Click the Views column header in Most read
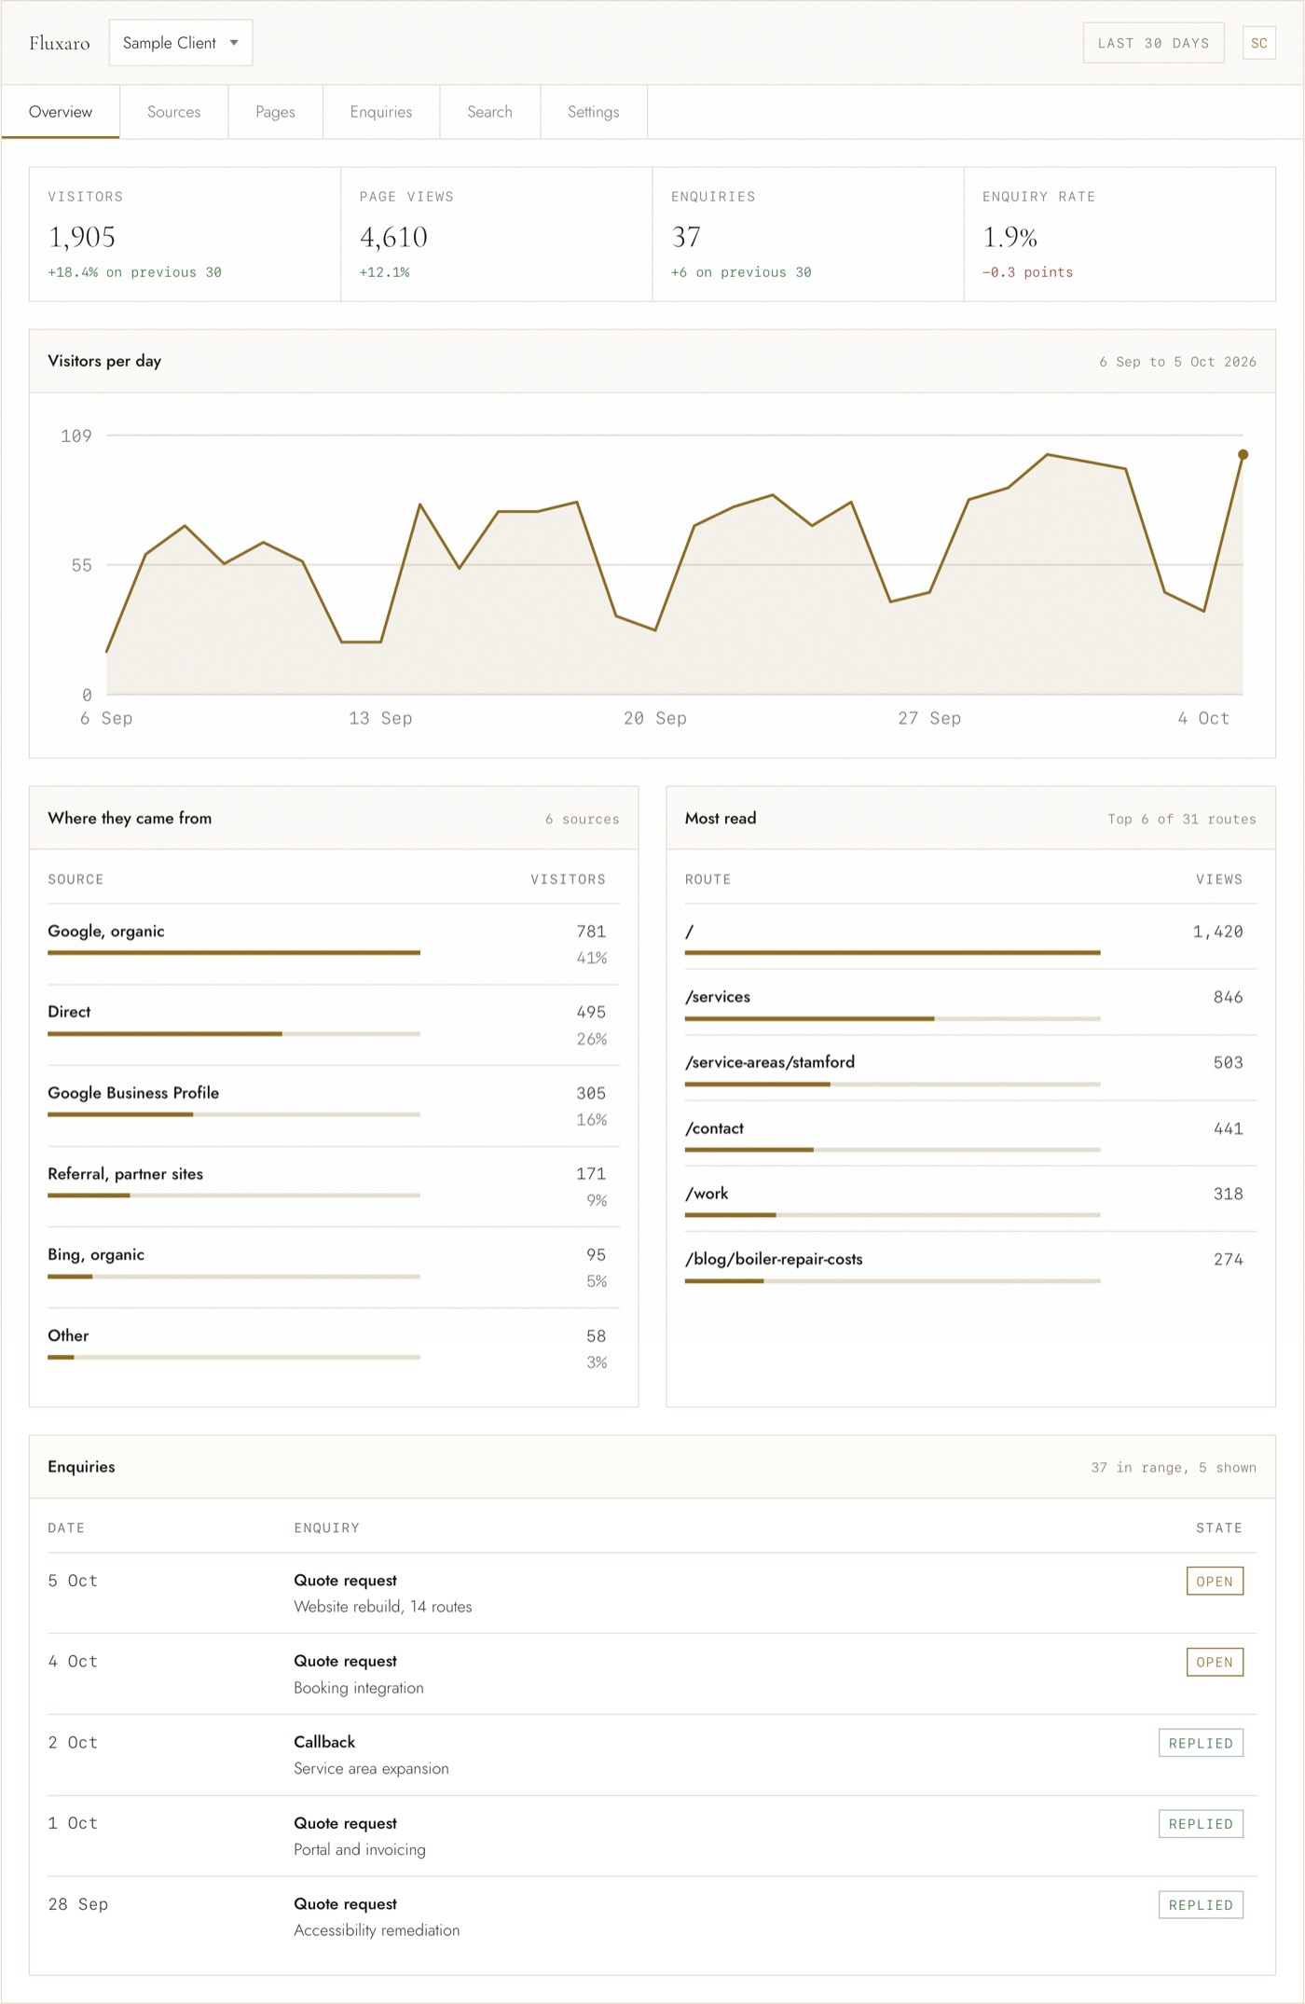Screen dimensions: 1305x2004 [1219, 879]
